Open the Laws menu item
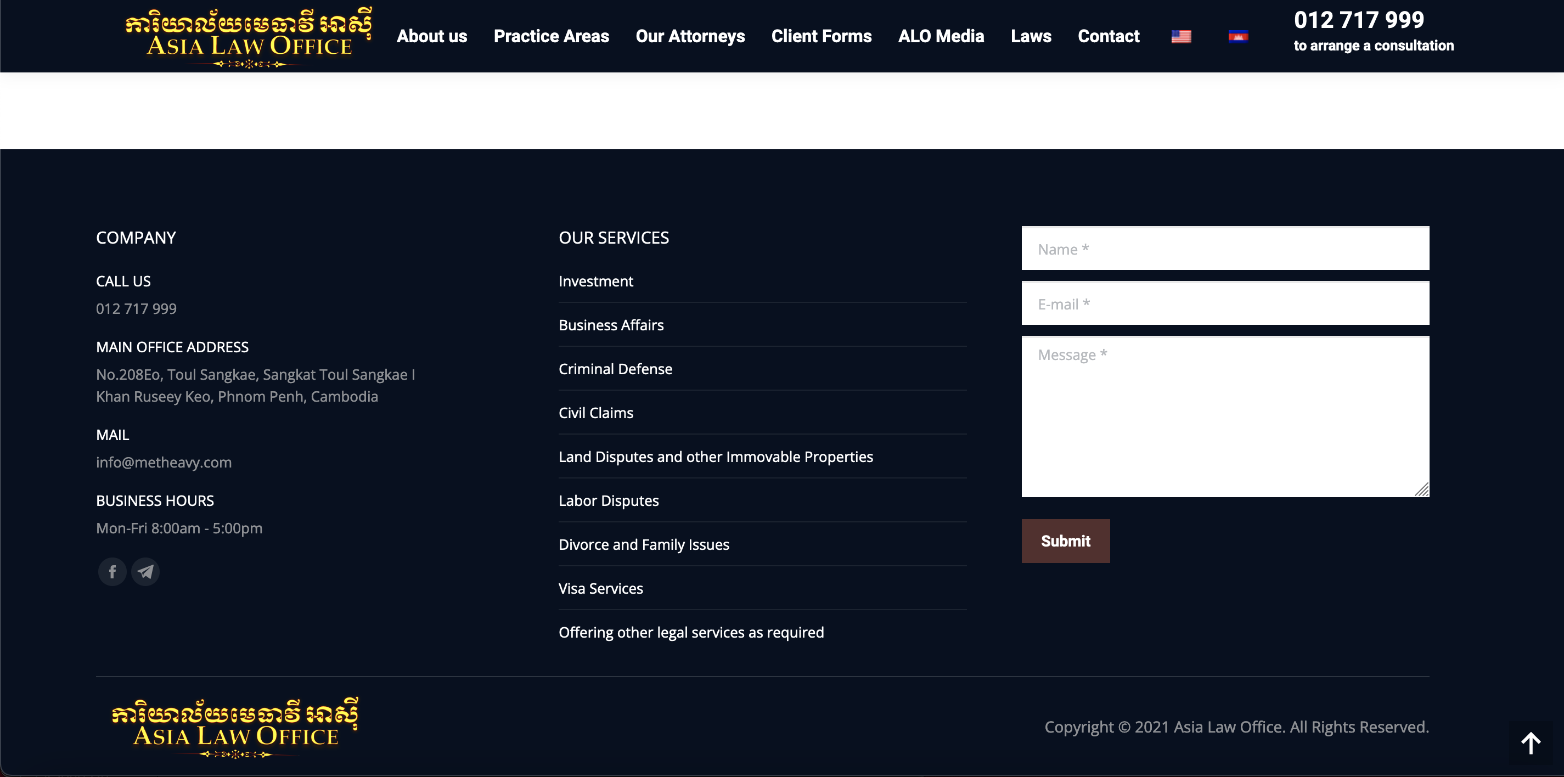Screen dimensions: 1564x777 tap(1031, 36)
